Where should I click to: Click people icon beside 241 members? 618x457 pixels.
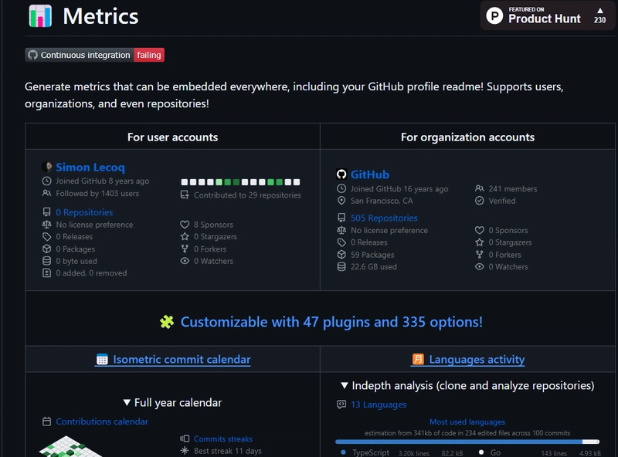tap(479, 188)
